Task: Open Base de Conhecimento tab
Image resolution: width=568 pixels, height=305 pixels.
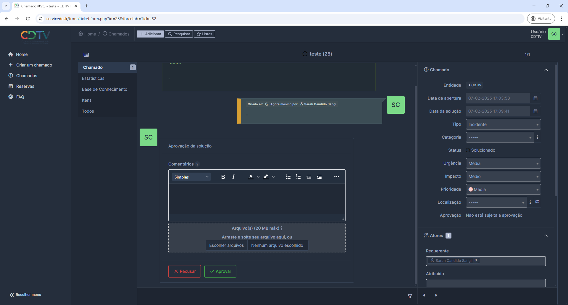Action: coord(104,89)
